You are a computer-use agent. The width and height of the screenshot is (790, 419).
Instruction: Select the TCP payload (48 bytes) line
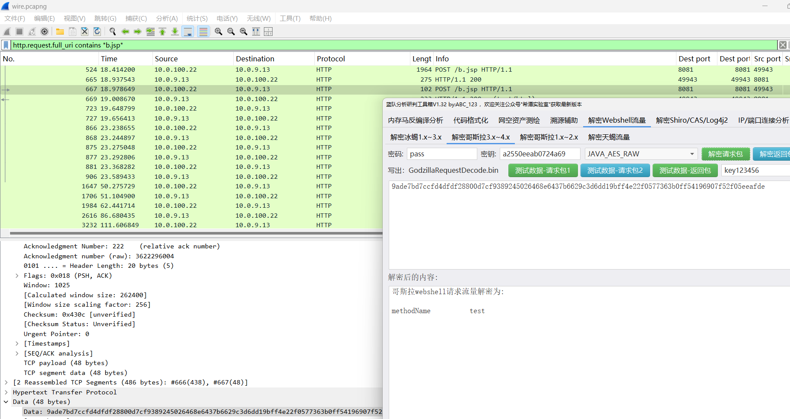(x=66, y=363)
